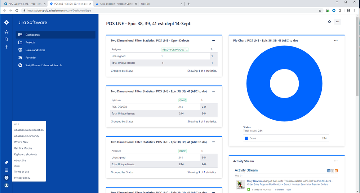The image size is (360, 193).
Task: Switch to New Tab browser tab
Action: point(162,4)
